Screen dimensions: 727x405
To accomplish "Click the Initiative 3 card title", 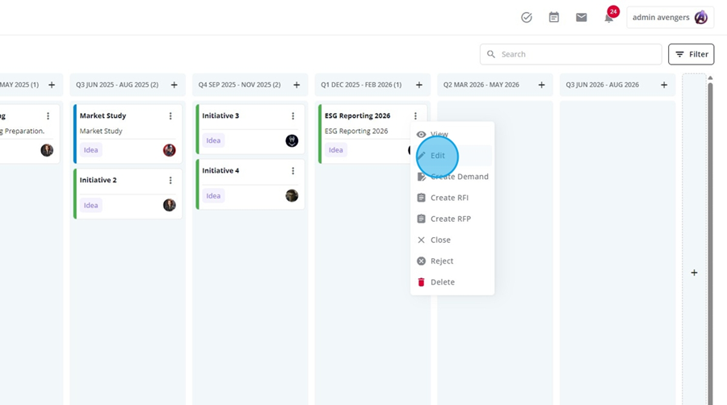I will click(221, 115).
